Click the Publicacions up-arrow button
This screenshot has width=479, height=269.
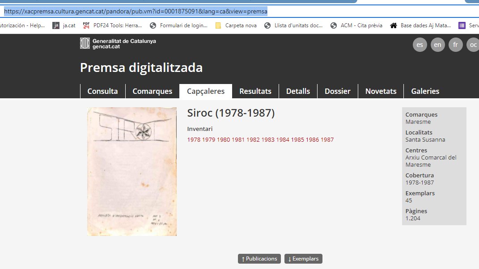[259, 259]
